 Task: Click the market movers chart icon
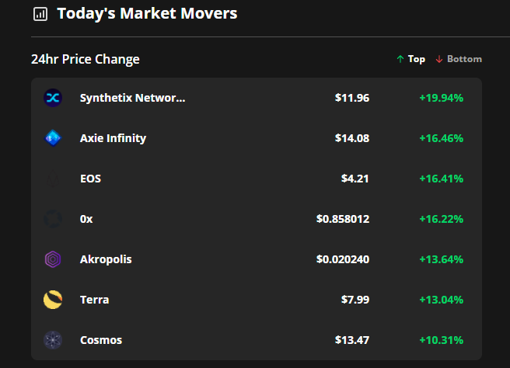click(x=40, y=14)
